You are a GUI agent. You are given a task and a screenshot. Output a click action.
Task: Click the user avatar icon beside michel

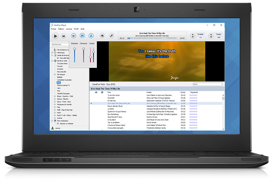point(52,128)
